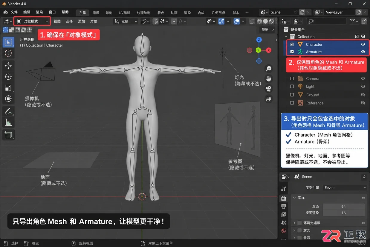The image size is (370, 247).
Task: Click the red X axis gizmo
Action: click(x=269, y=50)
